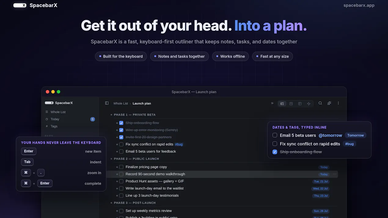Check Fix sync conflict task in outline
The width and height of the screenshot is (388, 218).
pyautogui.click(x=121, y=144)
